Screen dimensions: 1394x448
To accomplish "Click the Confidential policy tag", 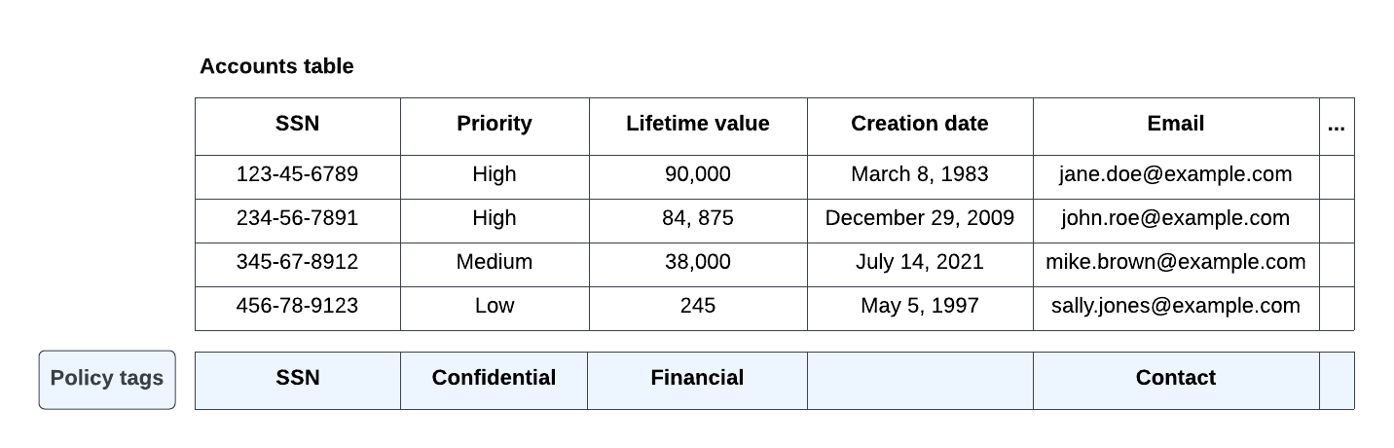I will pyautogui.click(x=494, y=379).
